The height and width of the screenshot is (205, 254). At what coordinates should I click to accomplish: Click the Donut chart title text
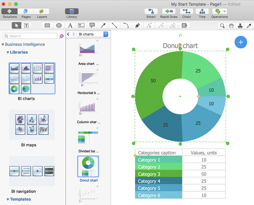180,46
